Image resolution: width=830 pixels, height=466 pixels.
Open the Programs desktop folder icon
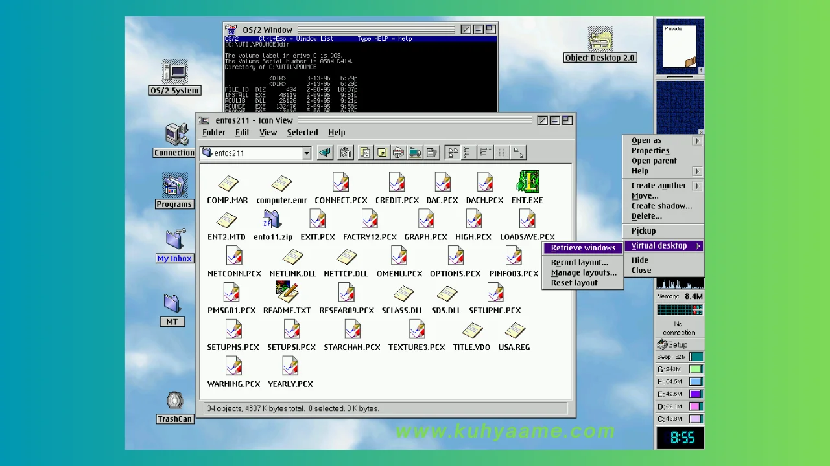174,186
